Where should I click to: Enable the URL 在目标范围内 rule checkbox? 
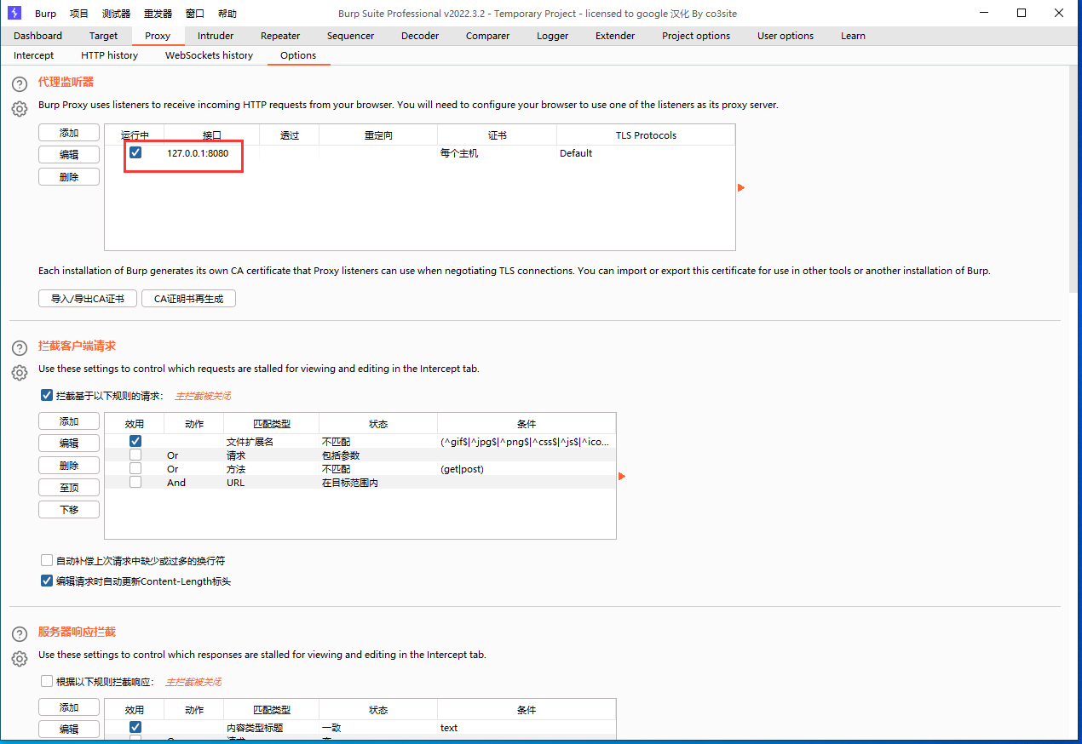[135, 482]
